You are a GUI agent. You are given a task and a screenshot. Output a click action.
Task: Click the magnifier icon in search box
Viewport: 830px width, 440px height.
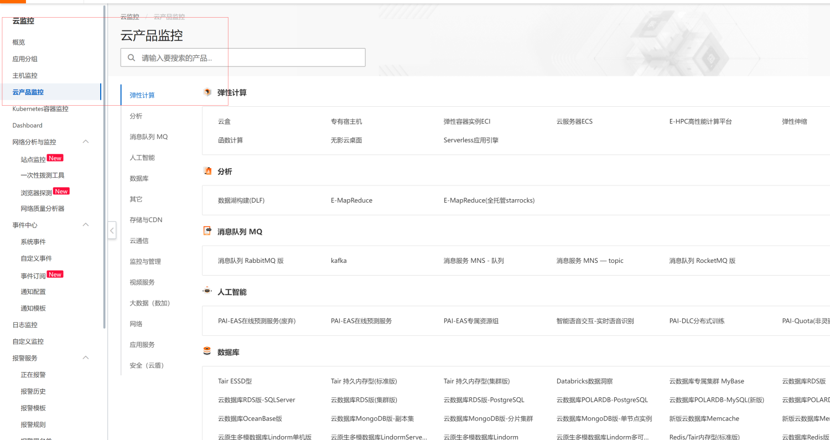(131, 58)
